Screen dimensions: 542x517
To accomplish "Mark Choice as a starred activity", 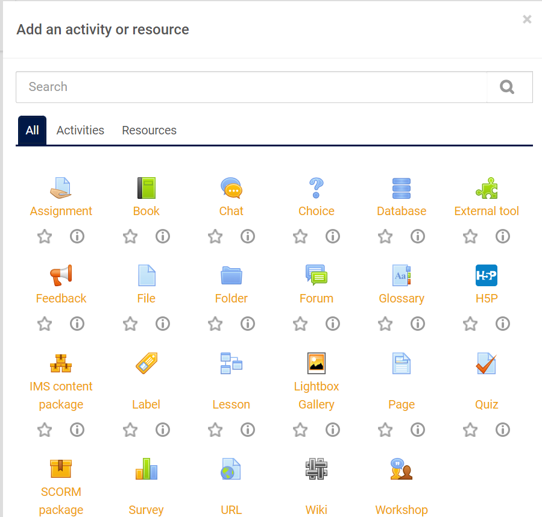I will point(300,236).
